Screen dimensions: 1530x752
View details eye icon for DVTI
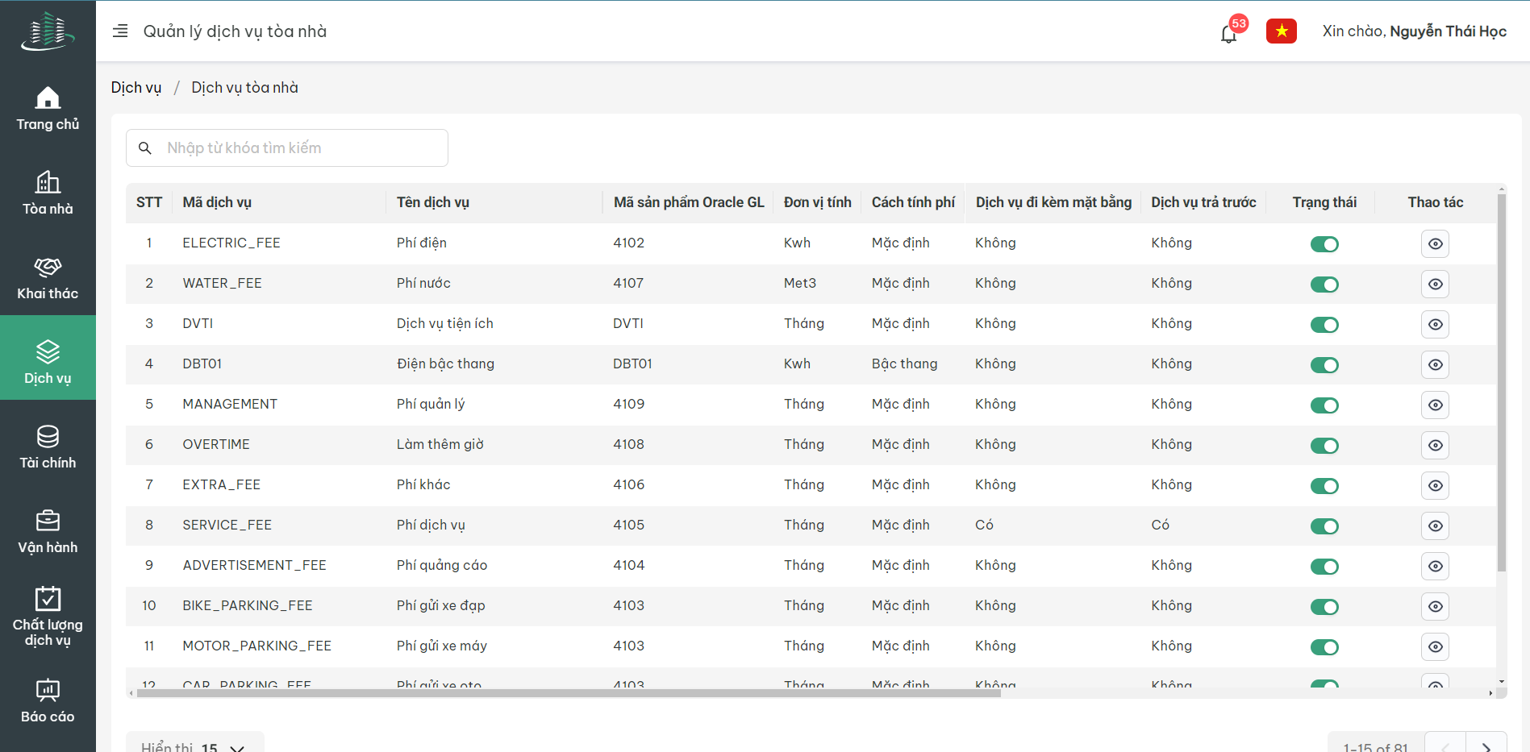(x=1435, y=324)
